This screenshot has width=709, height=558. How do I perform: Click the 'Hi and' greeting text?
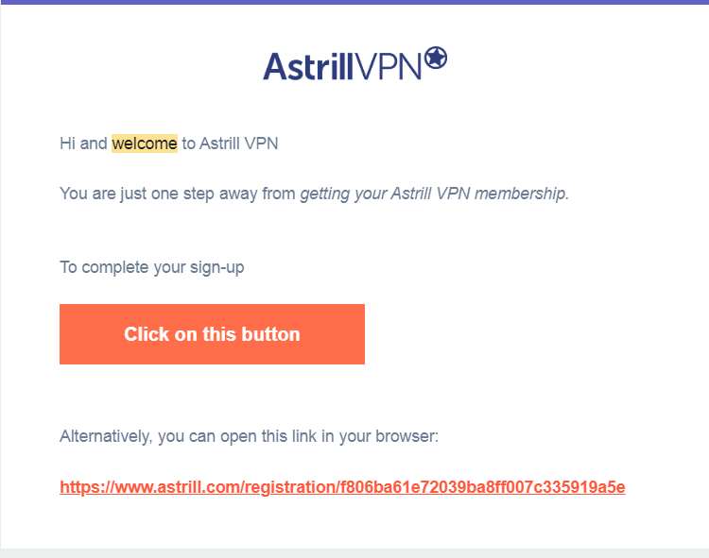click(83, 144)
